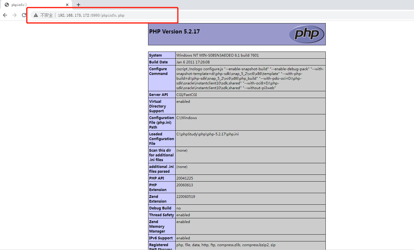Click the address bar URL text
This screenshot has width=414, height=250.
tap(91, 15)
